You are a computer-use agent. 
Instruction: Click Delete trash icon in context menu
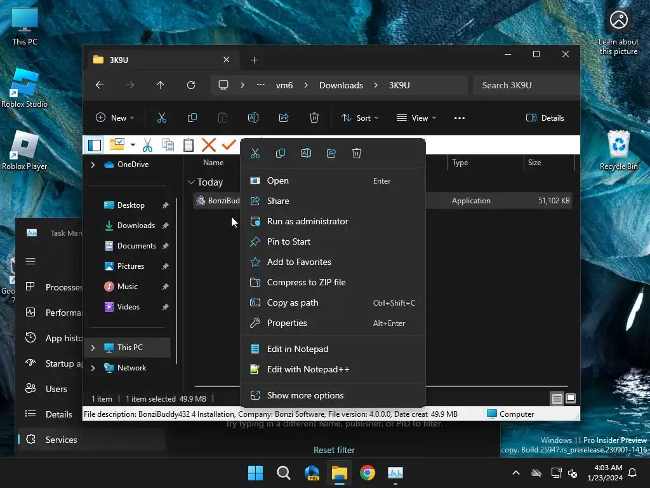click(x=357, y=153)
